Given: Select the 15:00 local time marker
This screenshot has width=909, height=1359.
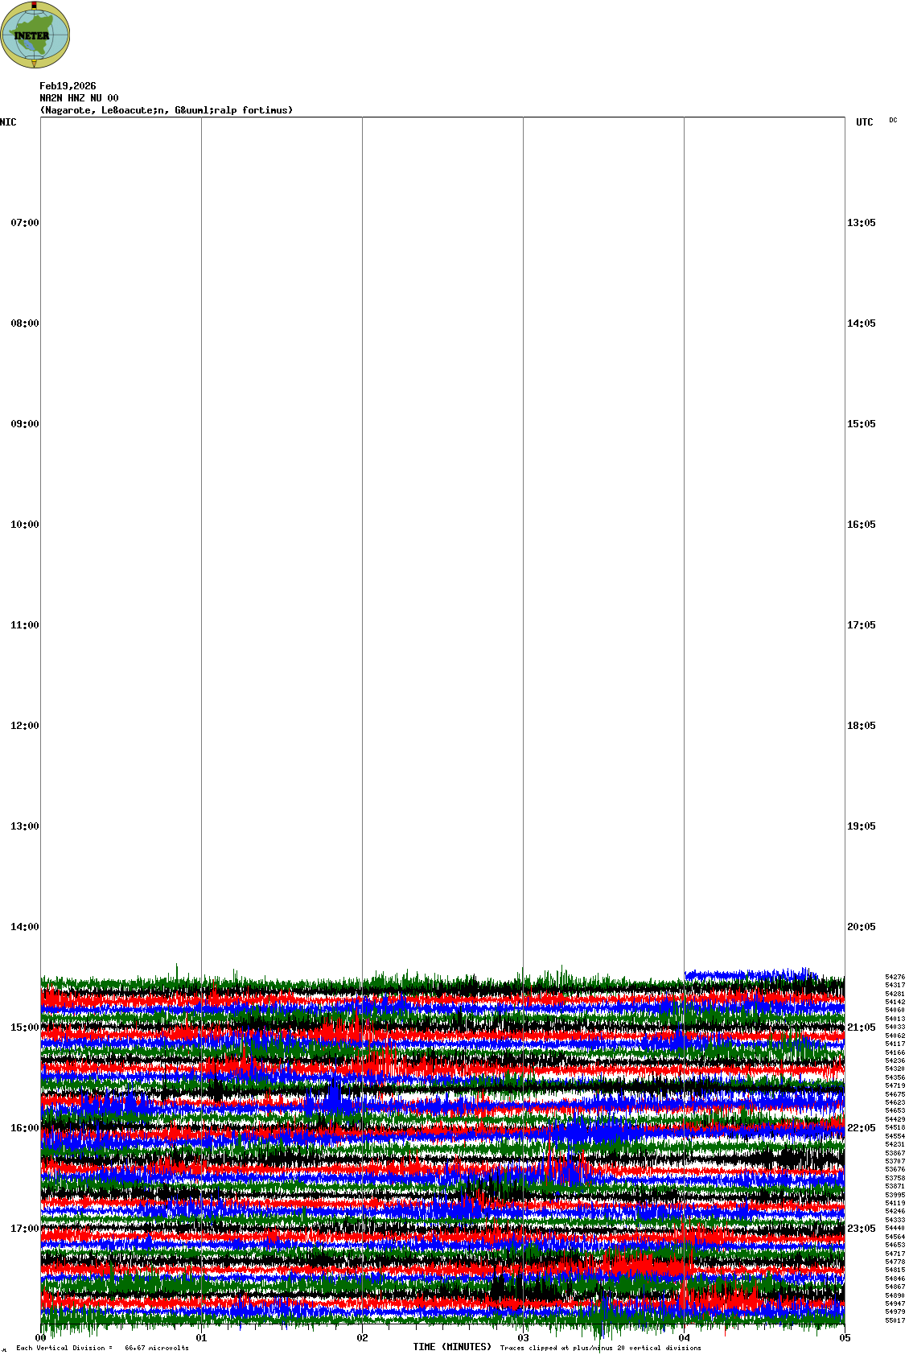Looking at the screenshot, I should coord(24,1027).
